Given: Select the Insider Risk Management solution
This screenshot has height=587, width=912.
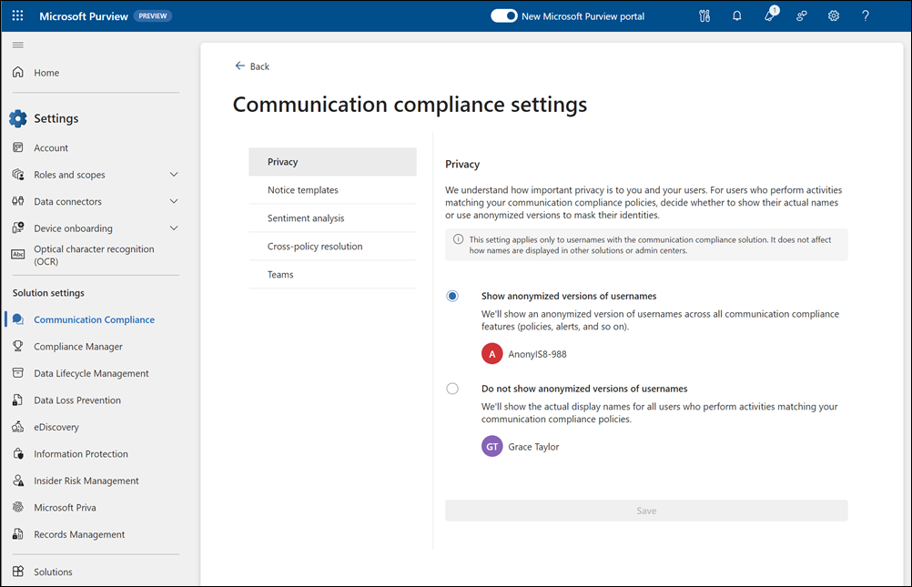Looking at the screenshot, I should pos(86,480).
